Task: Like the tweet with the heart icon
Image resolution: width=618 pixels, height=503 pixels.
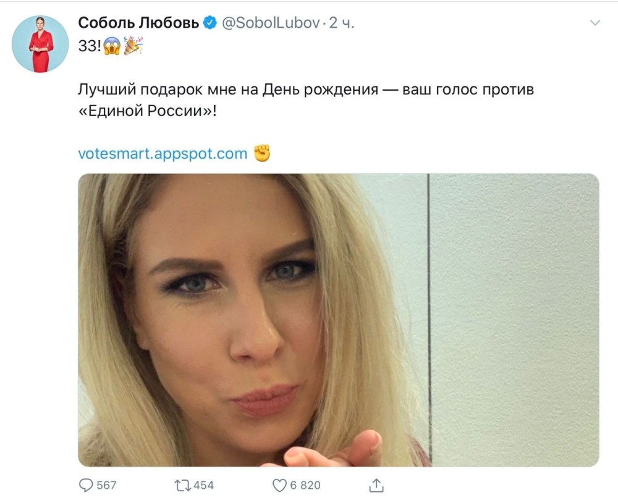Action: 279,485
